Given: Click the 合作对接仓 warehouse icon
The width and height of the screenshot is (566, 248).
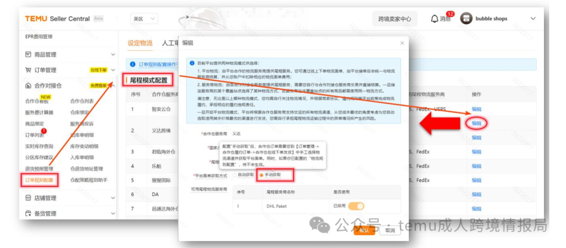Looking at the screenshot, I should coord(28,86).
